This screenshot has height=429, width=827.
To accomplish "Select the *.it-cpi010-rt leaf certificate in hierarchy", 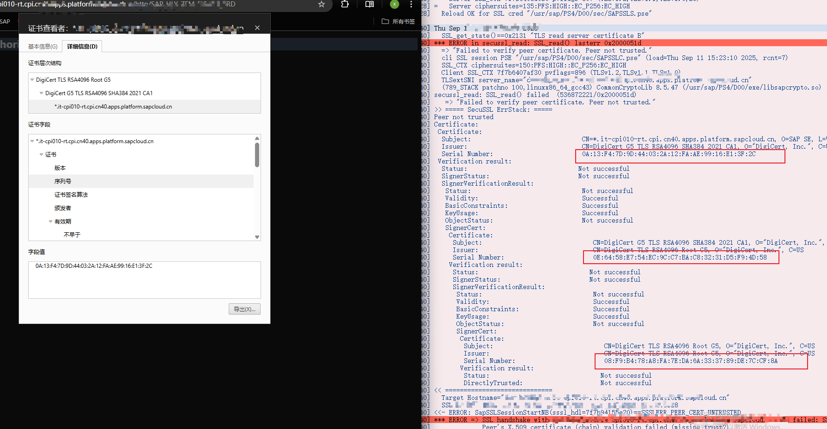I will coord(113,107).
